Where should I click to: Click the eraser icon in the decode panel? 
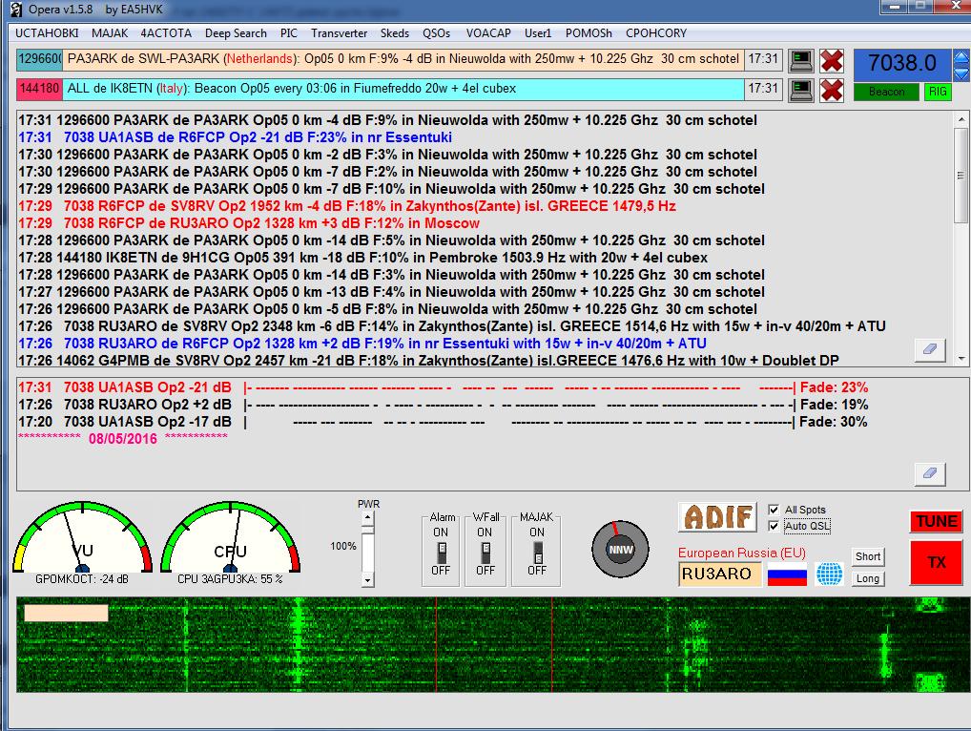tap(930, 472)
